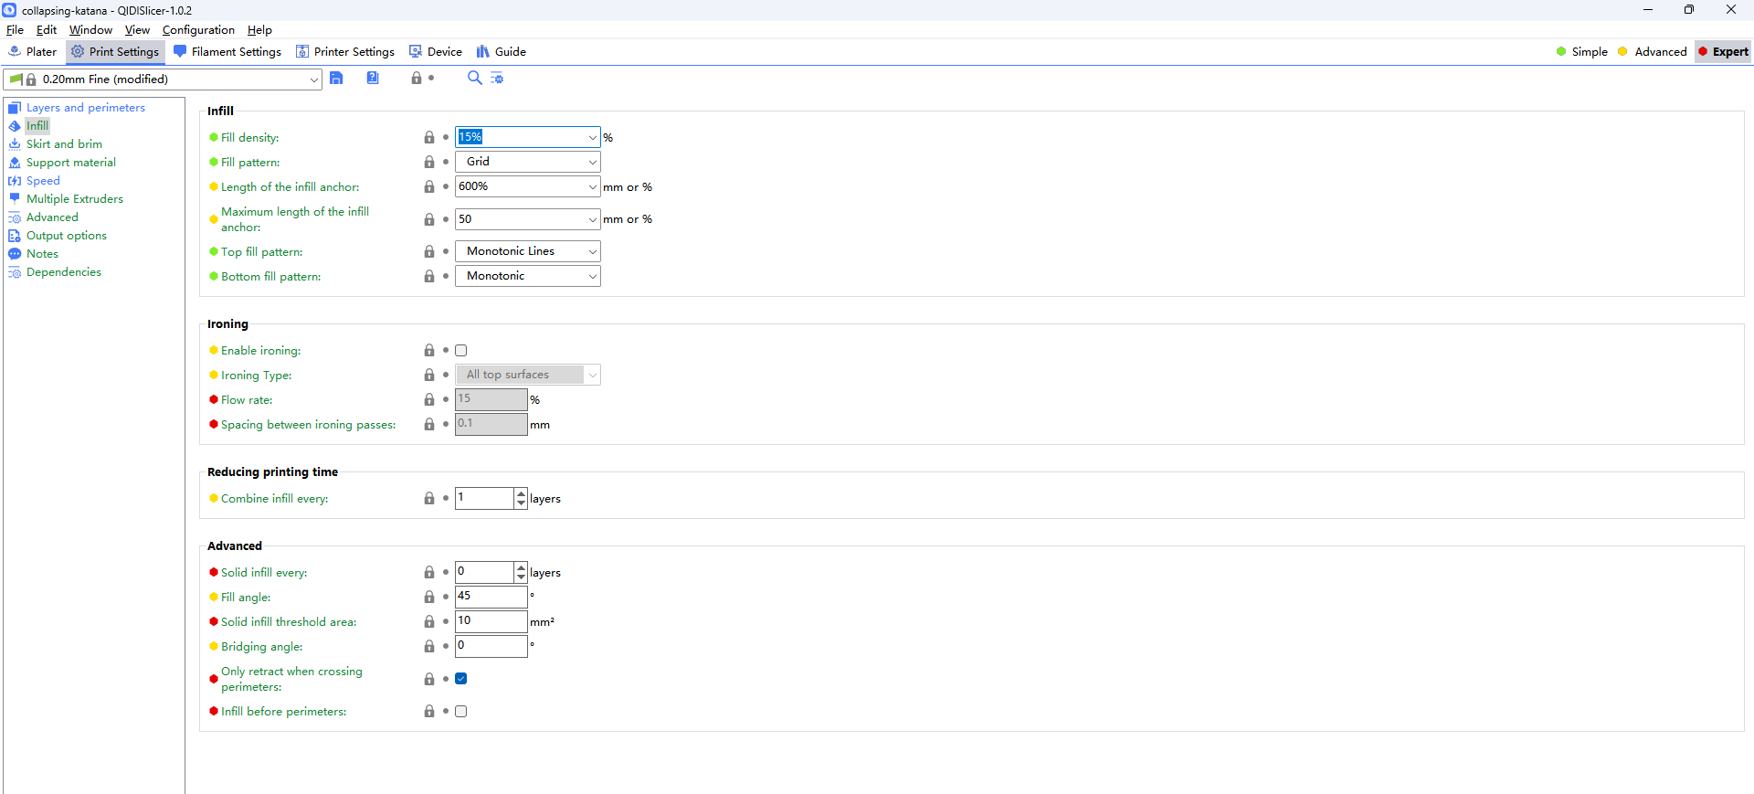The width and height of the screenshot is (1754, 794).
Task: Click the Support material sidebar icon
Action: pos(15,163)
